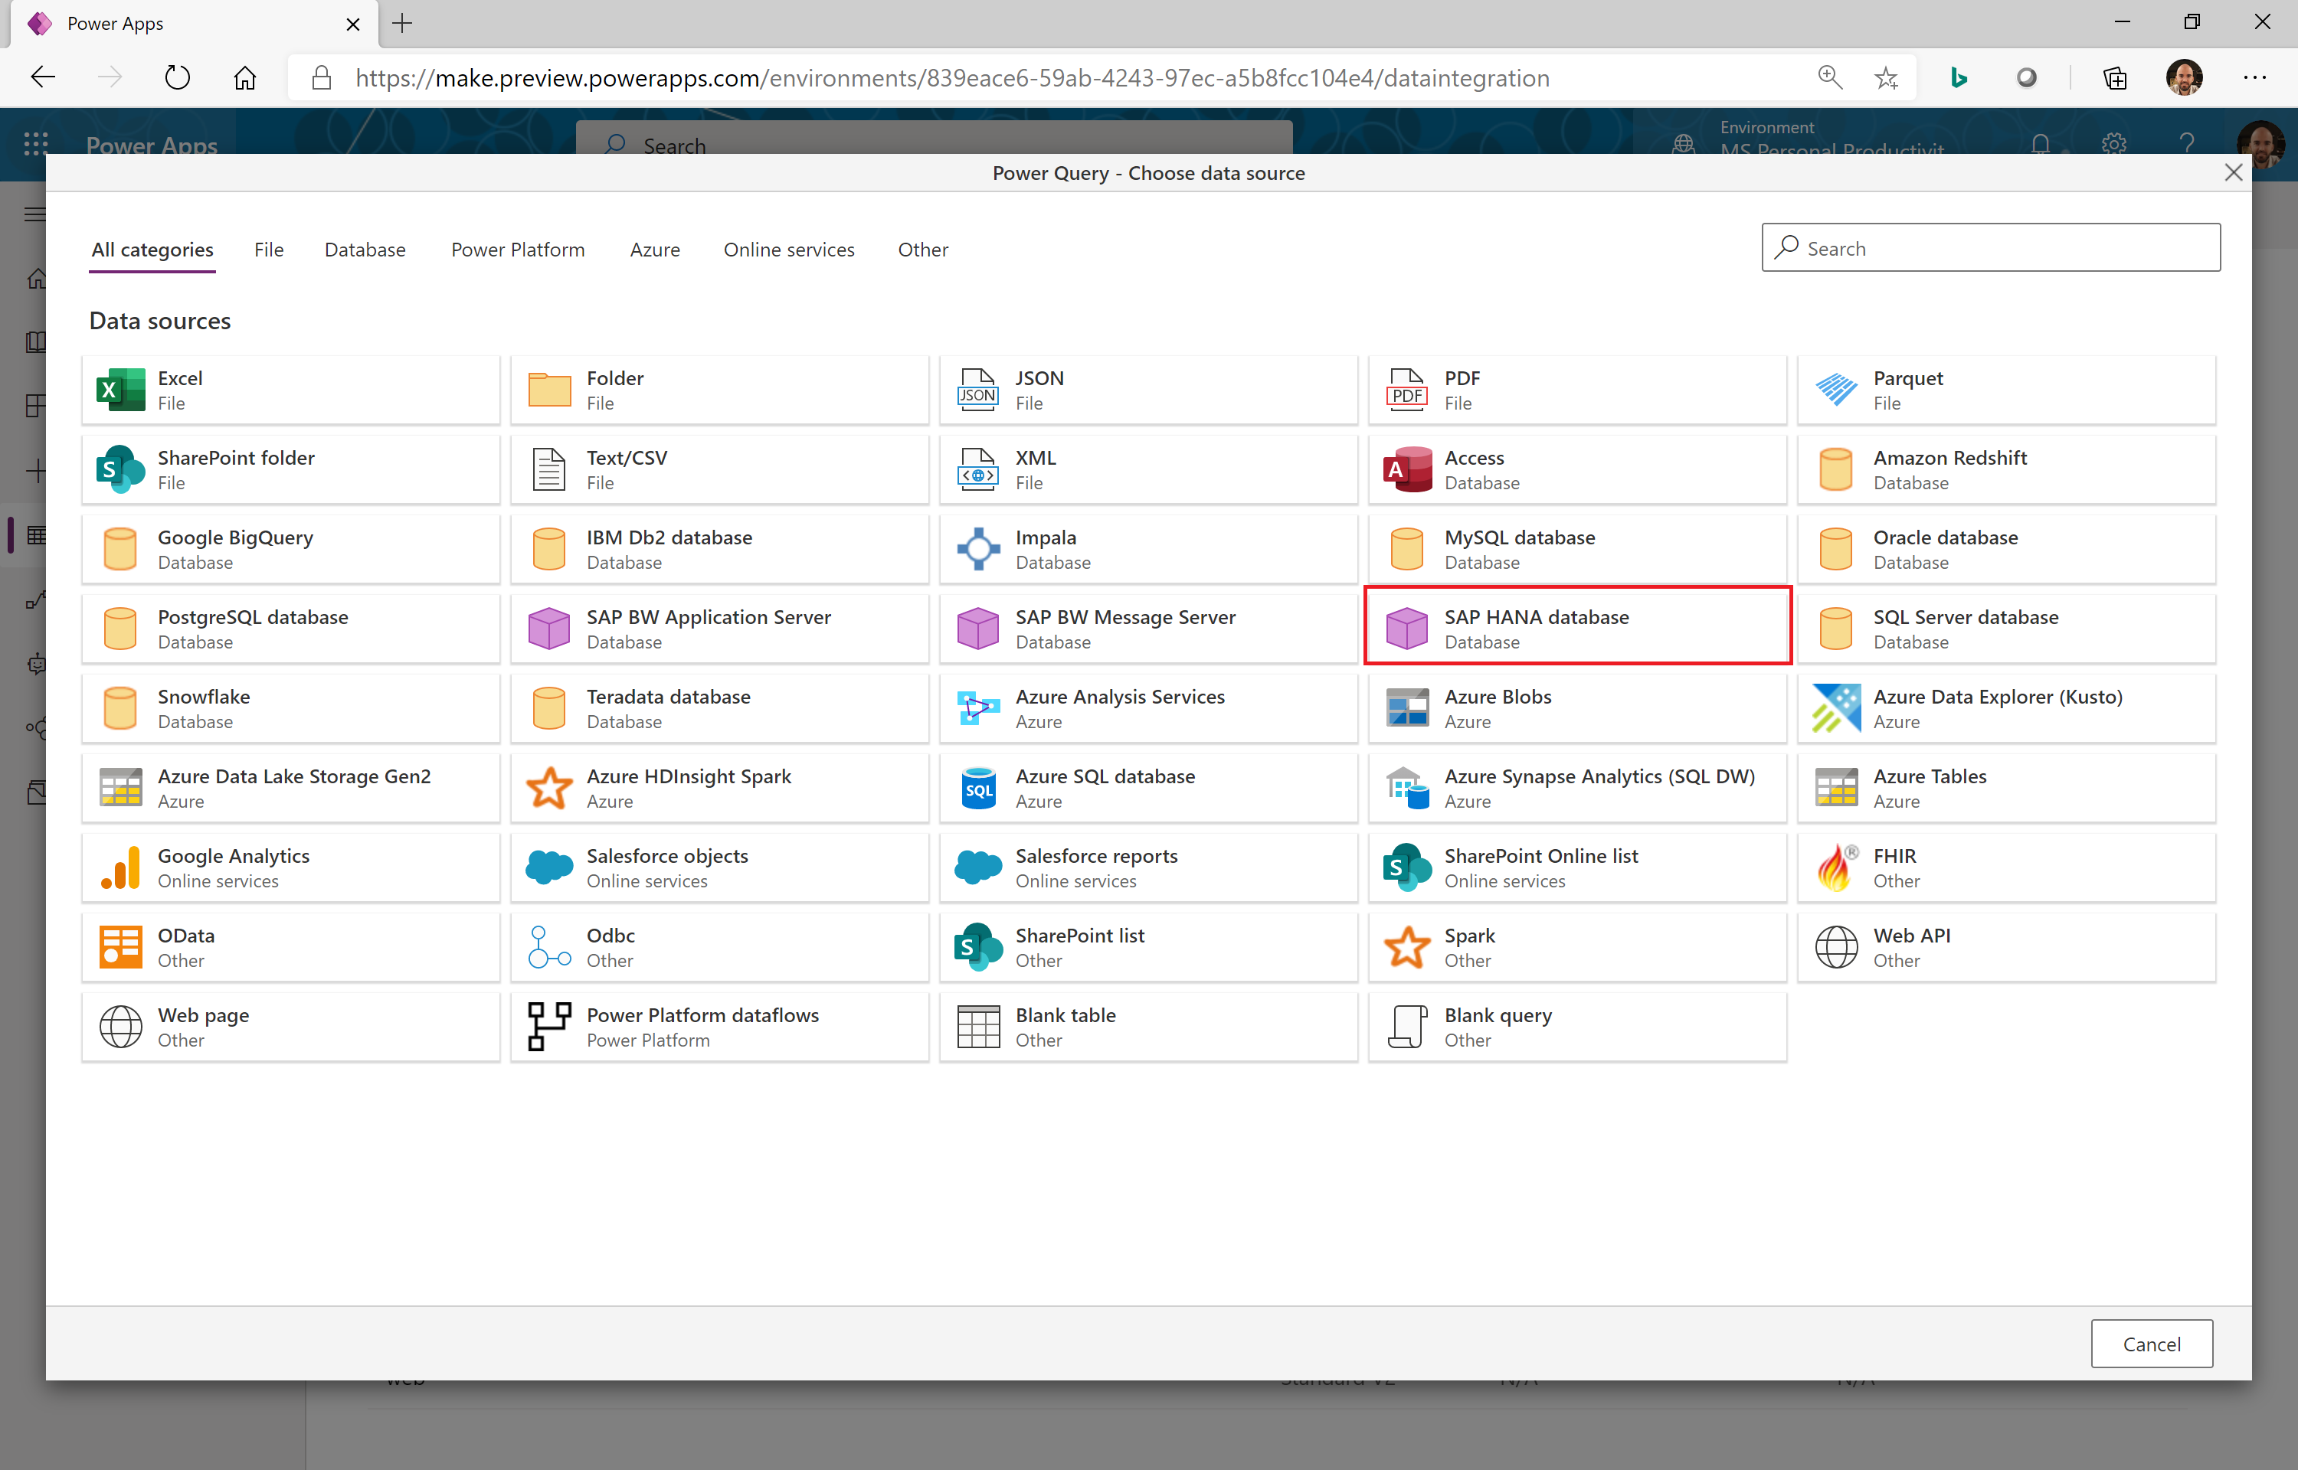
Task: Switch to the Online services tab
Action: pos(788,249)
